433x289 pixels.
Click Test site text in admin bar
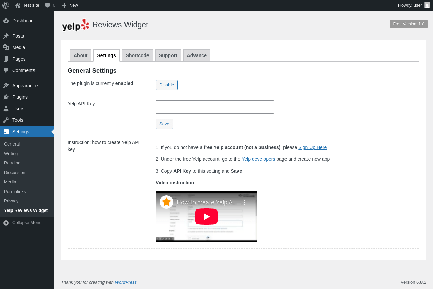[x=31, y=5]
